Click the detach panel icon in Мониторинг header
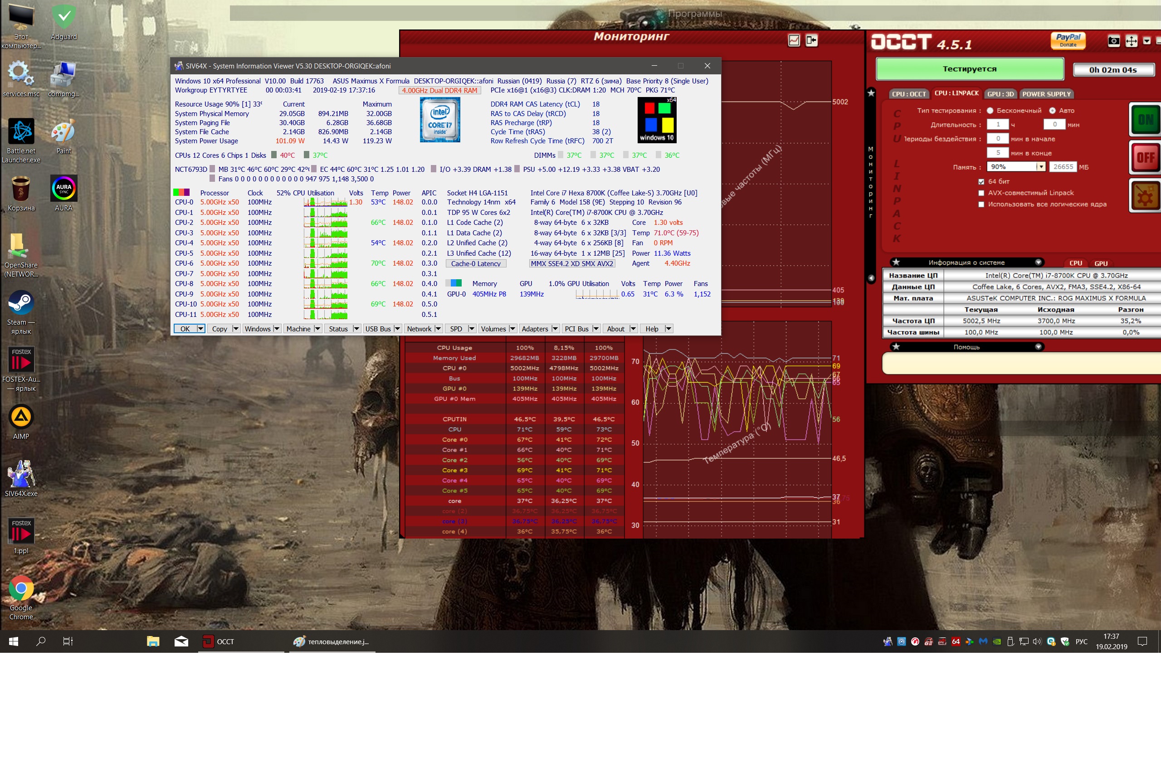The image size is (1161, 777). (811, 41)
